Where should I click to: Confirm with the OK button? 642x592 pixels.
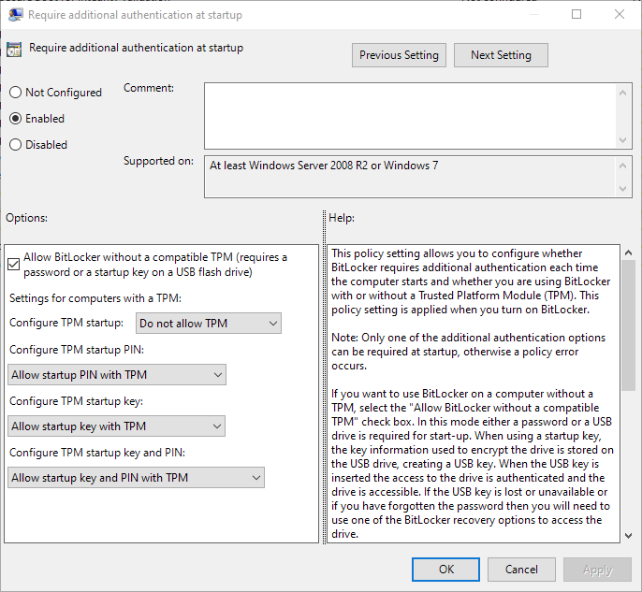[445, 570]
